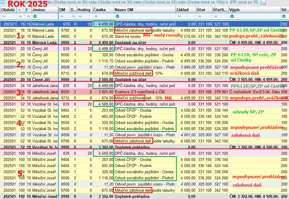
Task: Click the equals operator icon under Období
Action: point(4,16)
